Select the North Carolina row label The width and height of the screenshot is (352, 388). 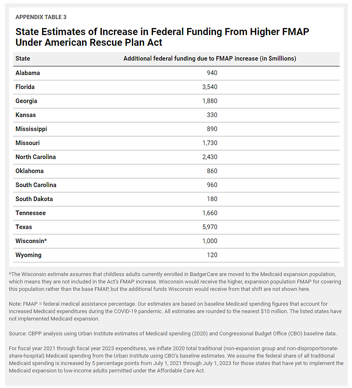pyautogui.click(x=35, y=157)
